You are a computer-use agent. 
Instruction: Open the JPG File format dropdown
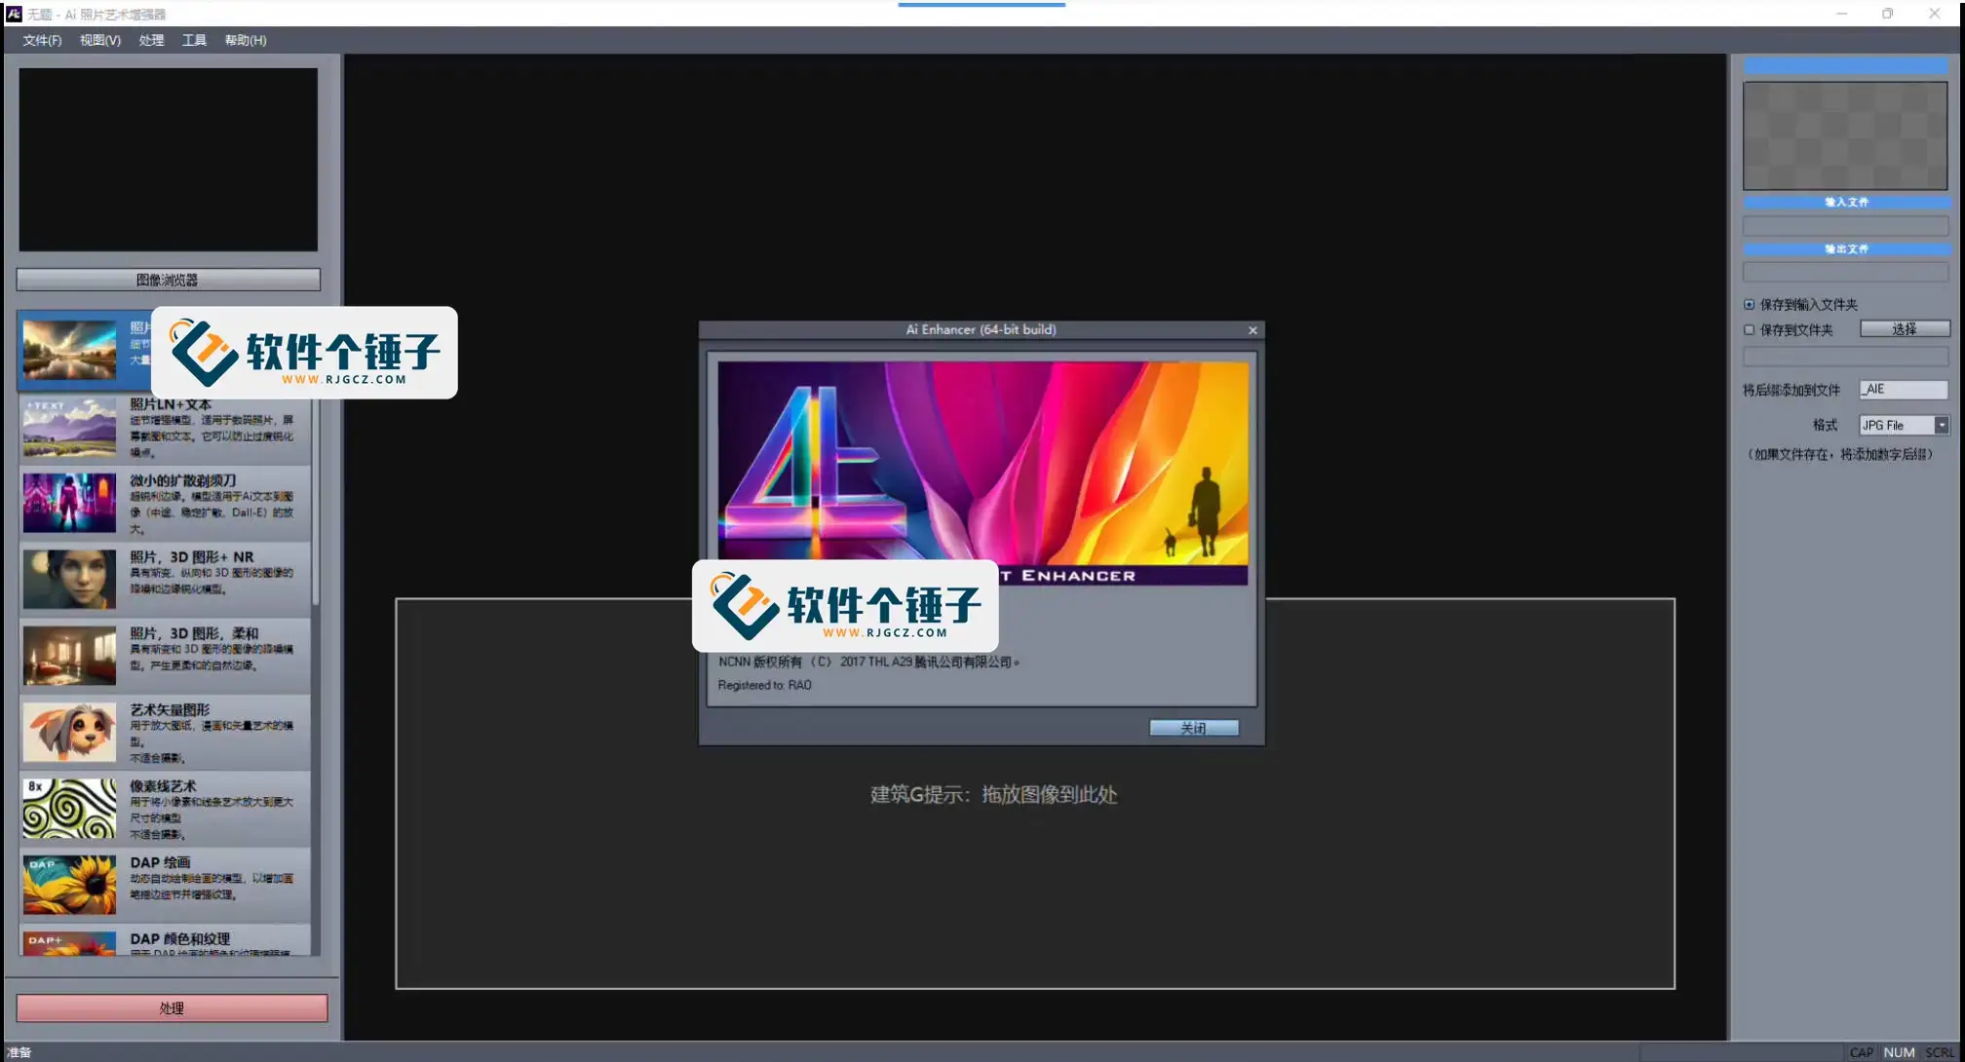[1941, 425]
